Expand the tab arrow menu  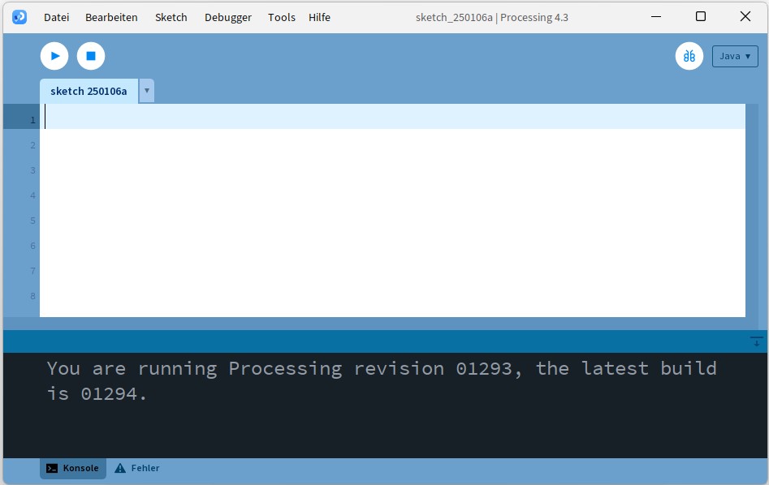(146, 91)
